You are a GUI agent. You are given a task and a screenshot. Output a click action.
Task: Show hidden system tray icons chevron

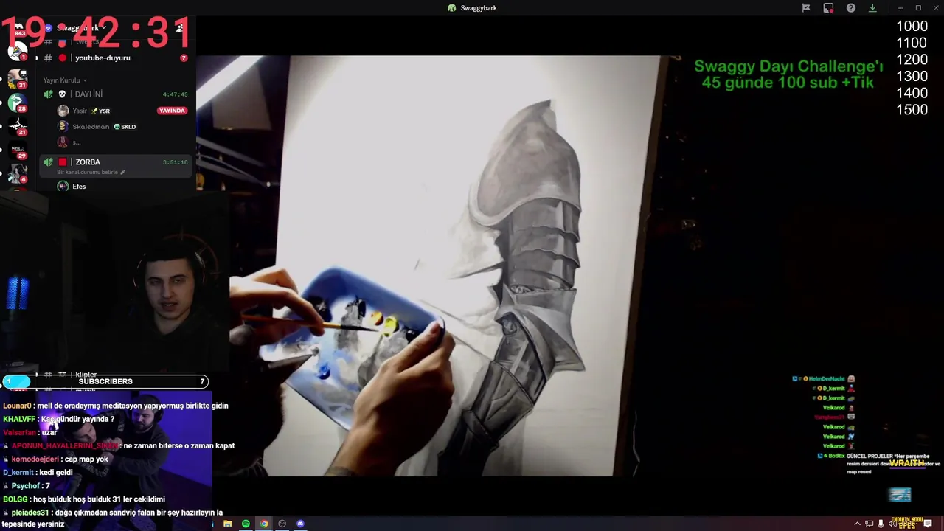[x=857, y=524]
